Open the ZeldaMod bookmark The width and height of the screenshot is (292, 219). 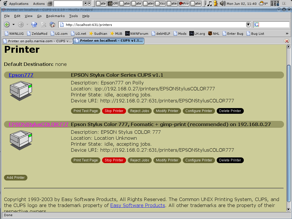(x=37, y=34)
